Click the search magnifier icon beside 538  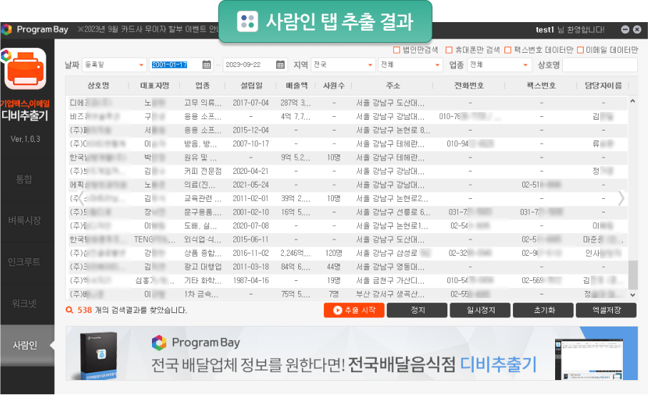70,309
